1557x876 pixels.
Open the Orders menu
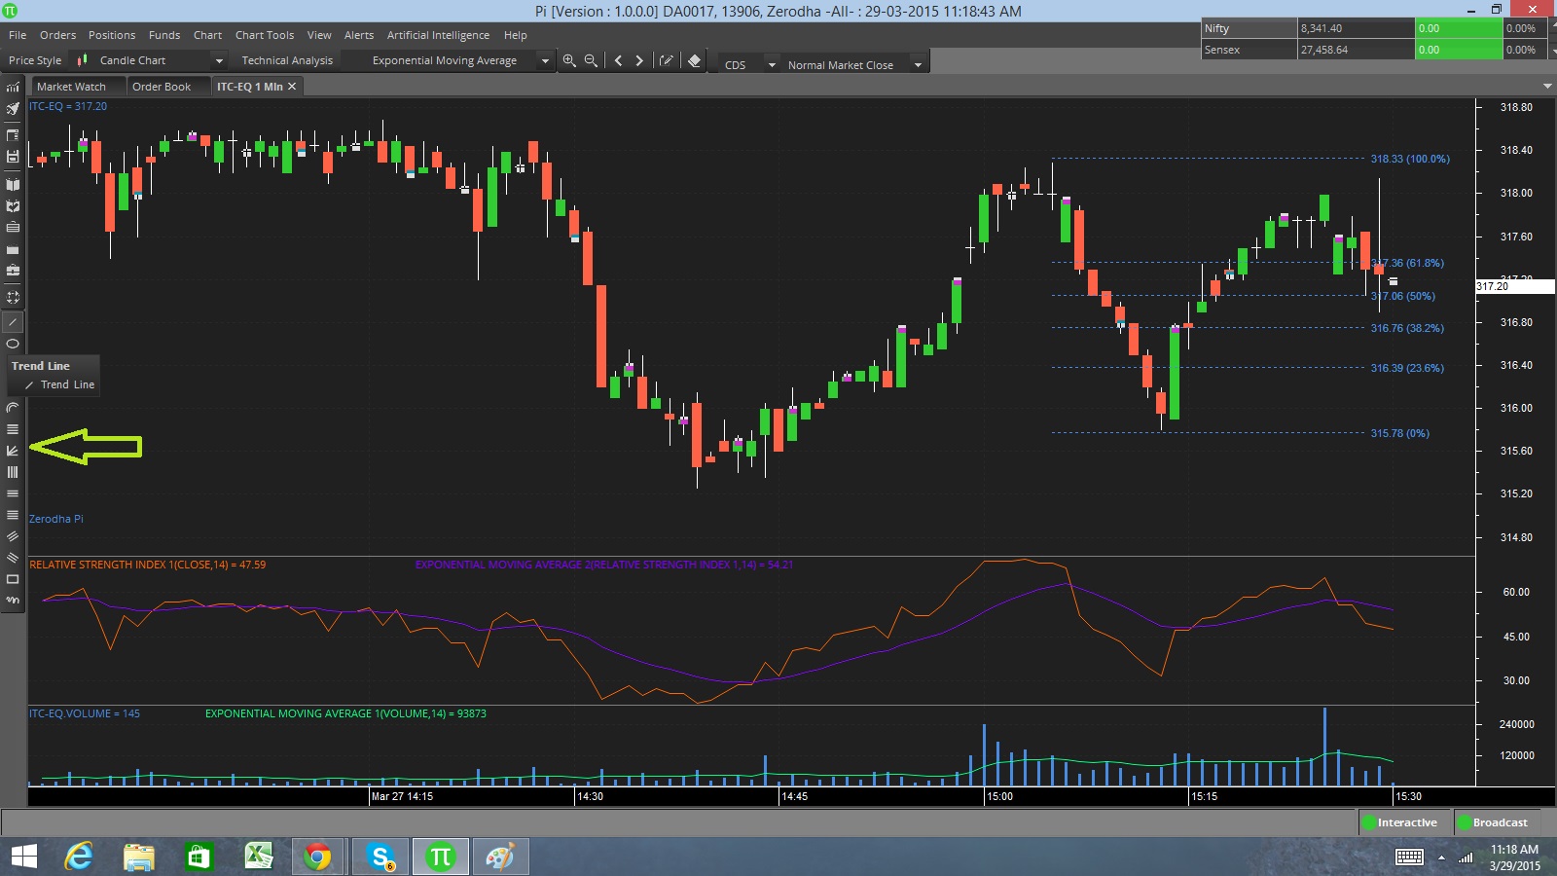pos(57,35)
